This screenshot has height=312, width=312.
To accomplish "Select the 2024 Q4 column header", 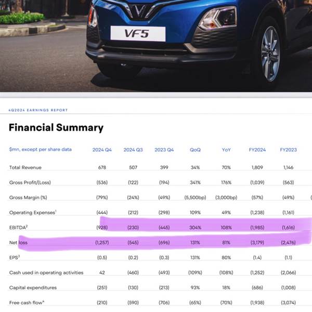I will click(102, 150).
